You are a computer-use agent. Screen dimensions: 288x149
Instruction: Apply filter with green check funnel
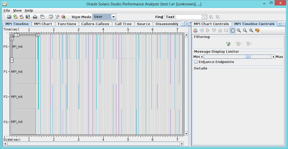pos(228,44)
